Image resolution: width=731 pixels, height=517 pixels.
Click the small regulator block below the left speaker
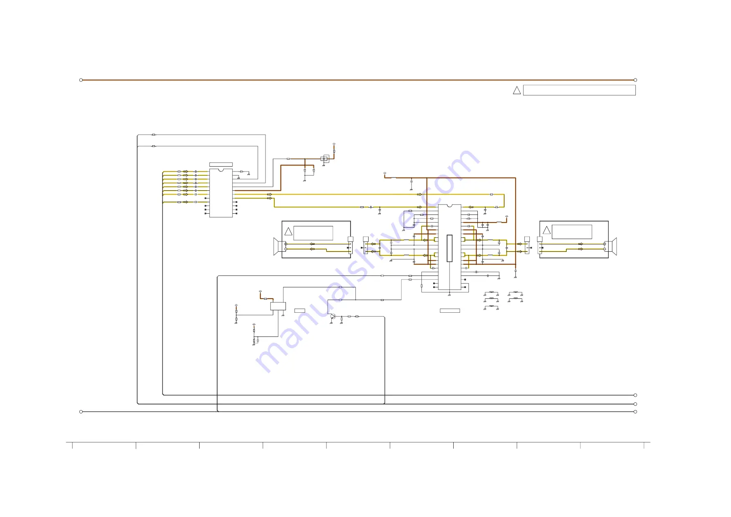(278, 306)
